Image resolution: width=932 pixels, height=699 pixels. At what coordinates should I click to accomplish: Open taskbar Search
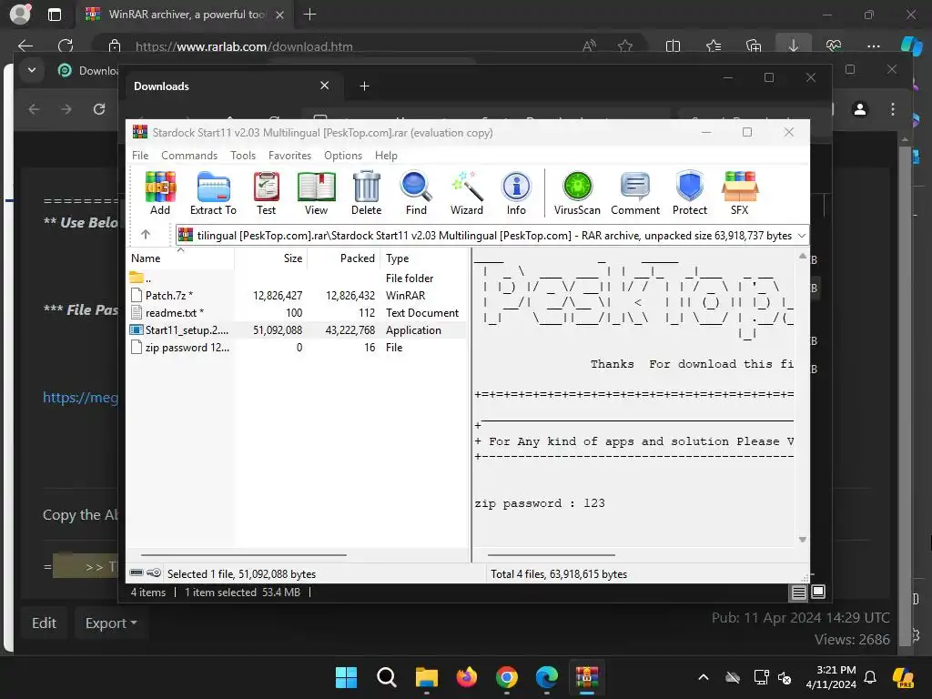(x=386, y=677)
